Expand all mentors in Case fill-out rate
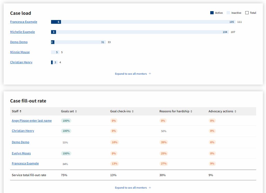This screenshot has height=193, width=266. coord(131,188)
